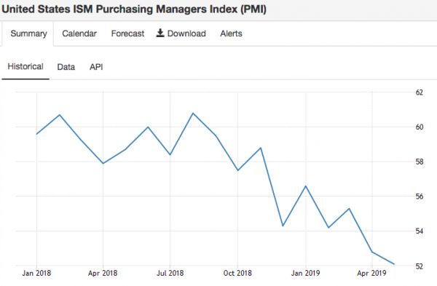This screenshot has height=286, width=437.
Task: Open the Alerts tab
Action: click(x=231, y=33)
